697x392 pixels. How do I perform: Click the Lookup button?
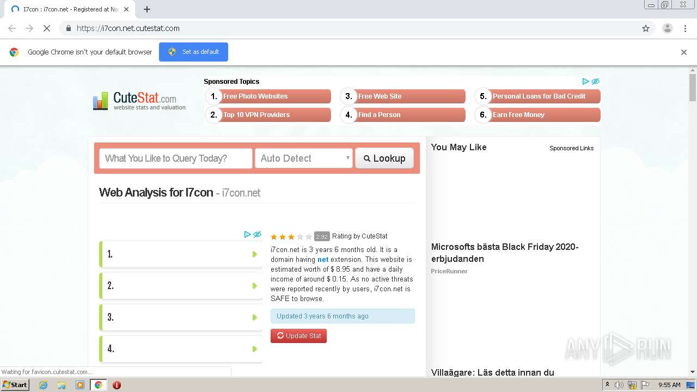click(384, 158)
